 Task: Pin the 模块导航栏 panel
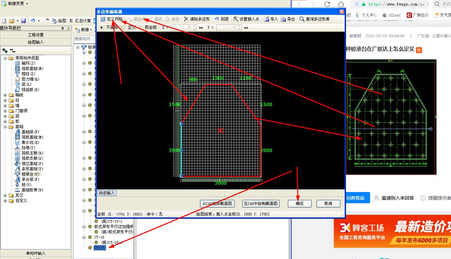[63, 29]
